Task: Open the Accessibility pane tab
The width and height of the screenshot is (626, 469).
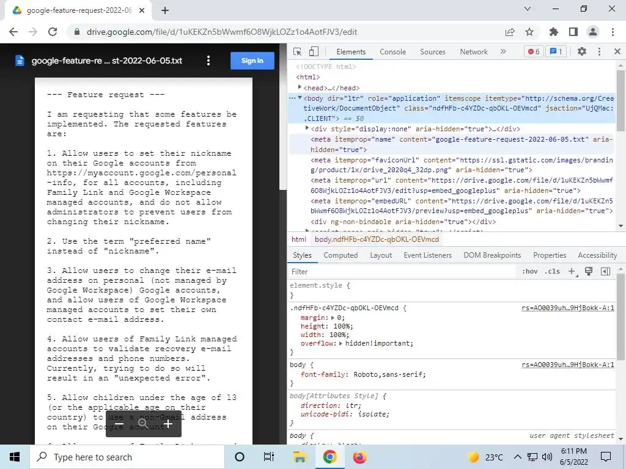Action: (597, 255)
